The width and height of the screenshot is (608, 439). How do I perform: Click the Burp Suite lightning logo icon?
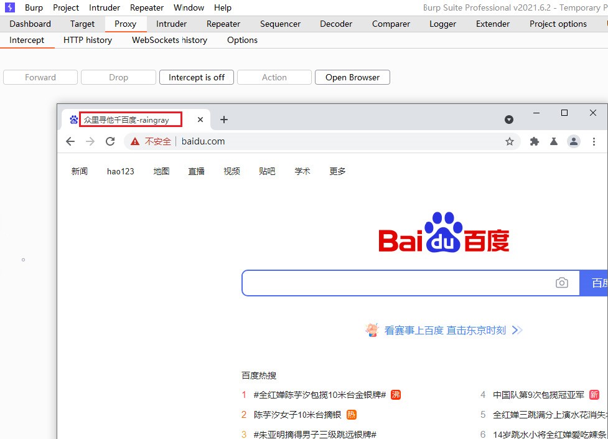click(x=10, y=7)
